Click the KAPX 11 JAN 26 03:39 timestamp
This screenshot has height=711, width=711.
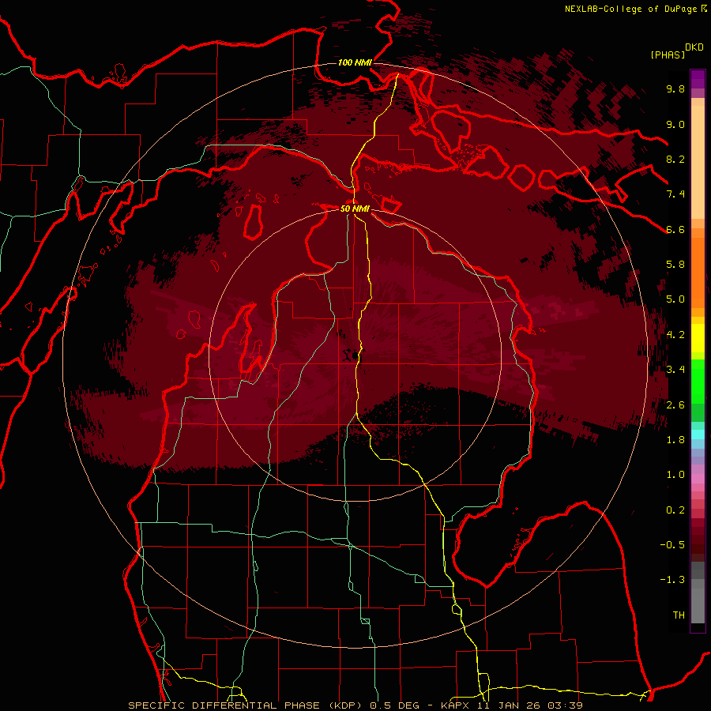512,705
